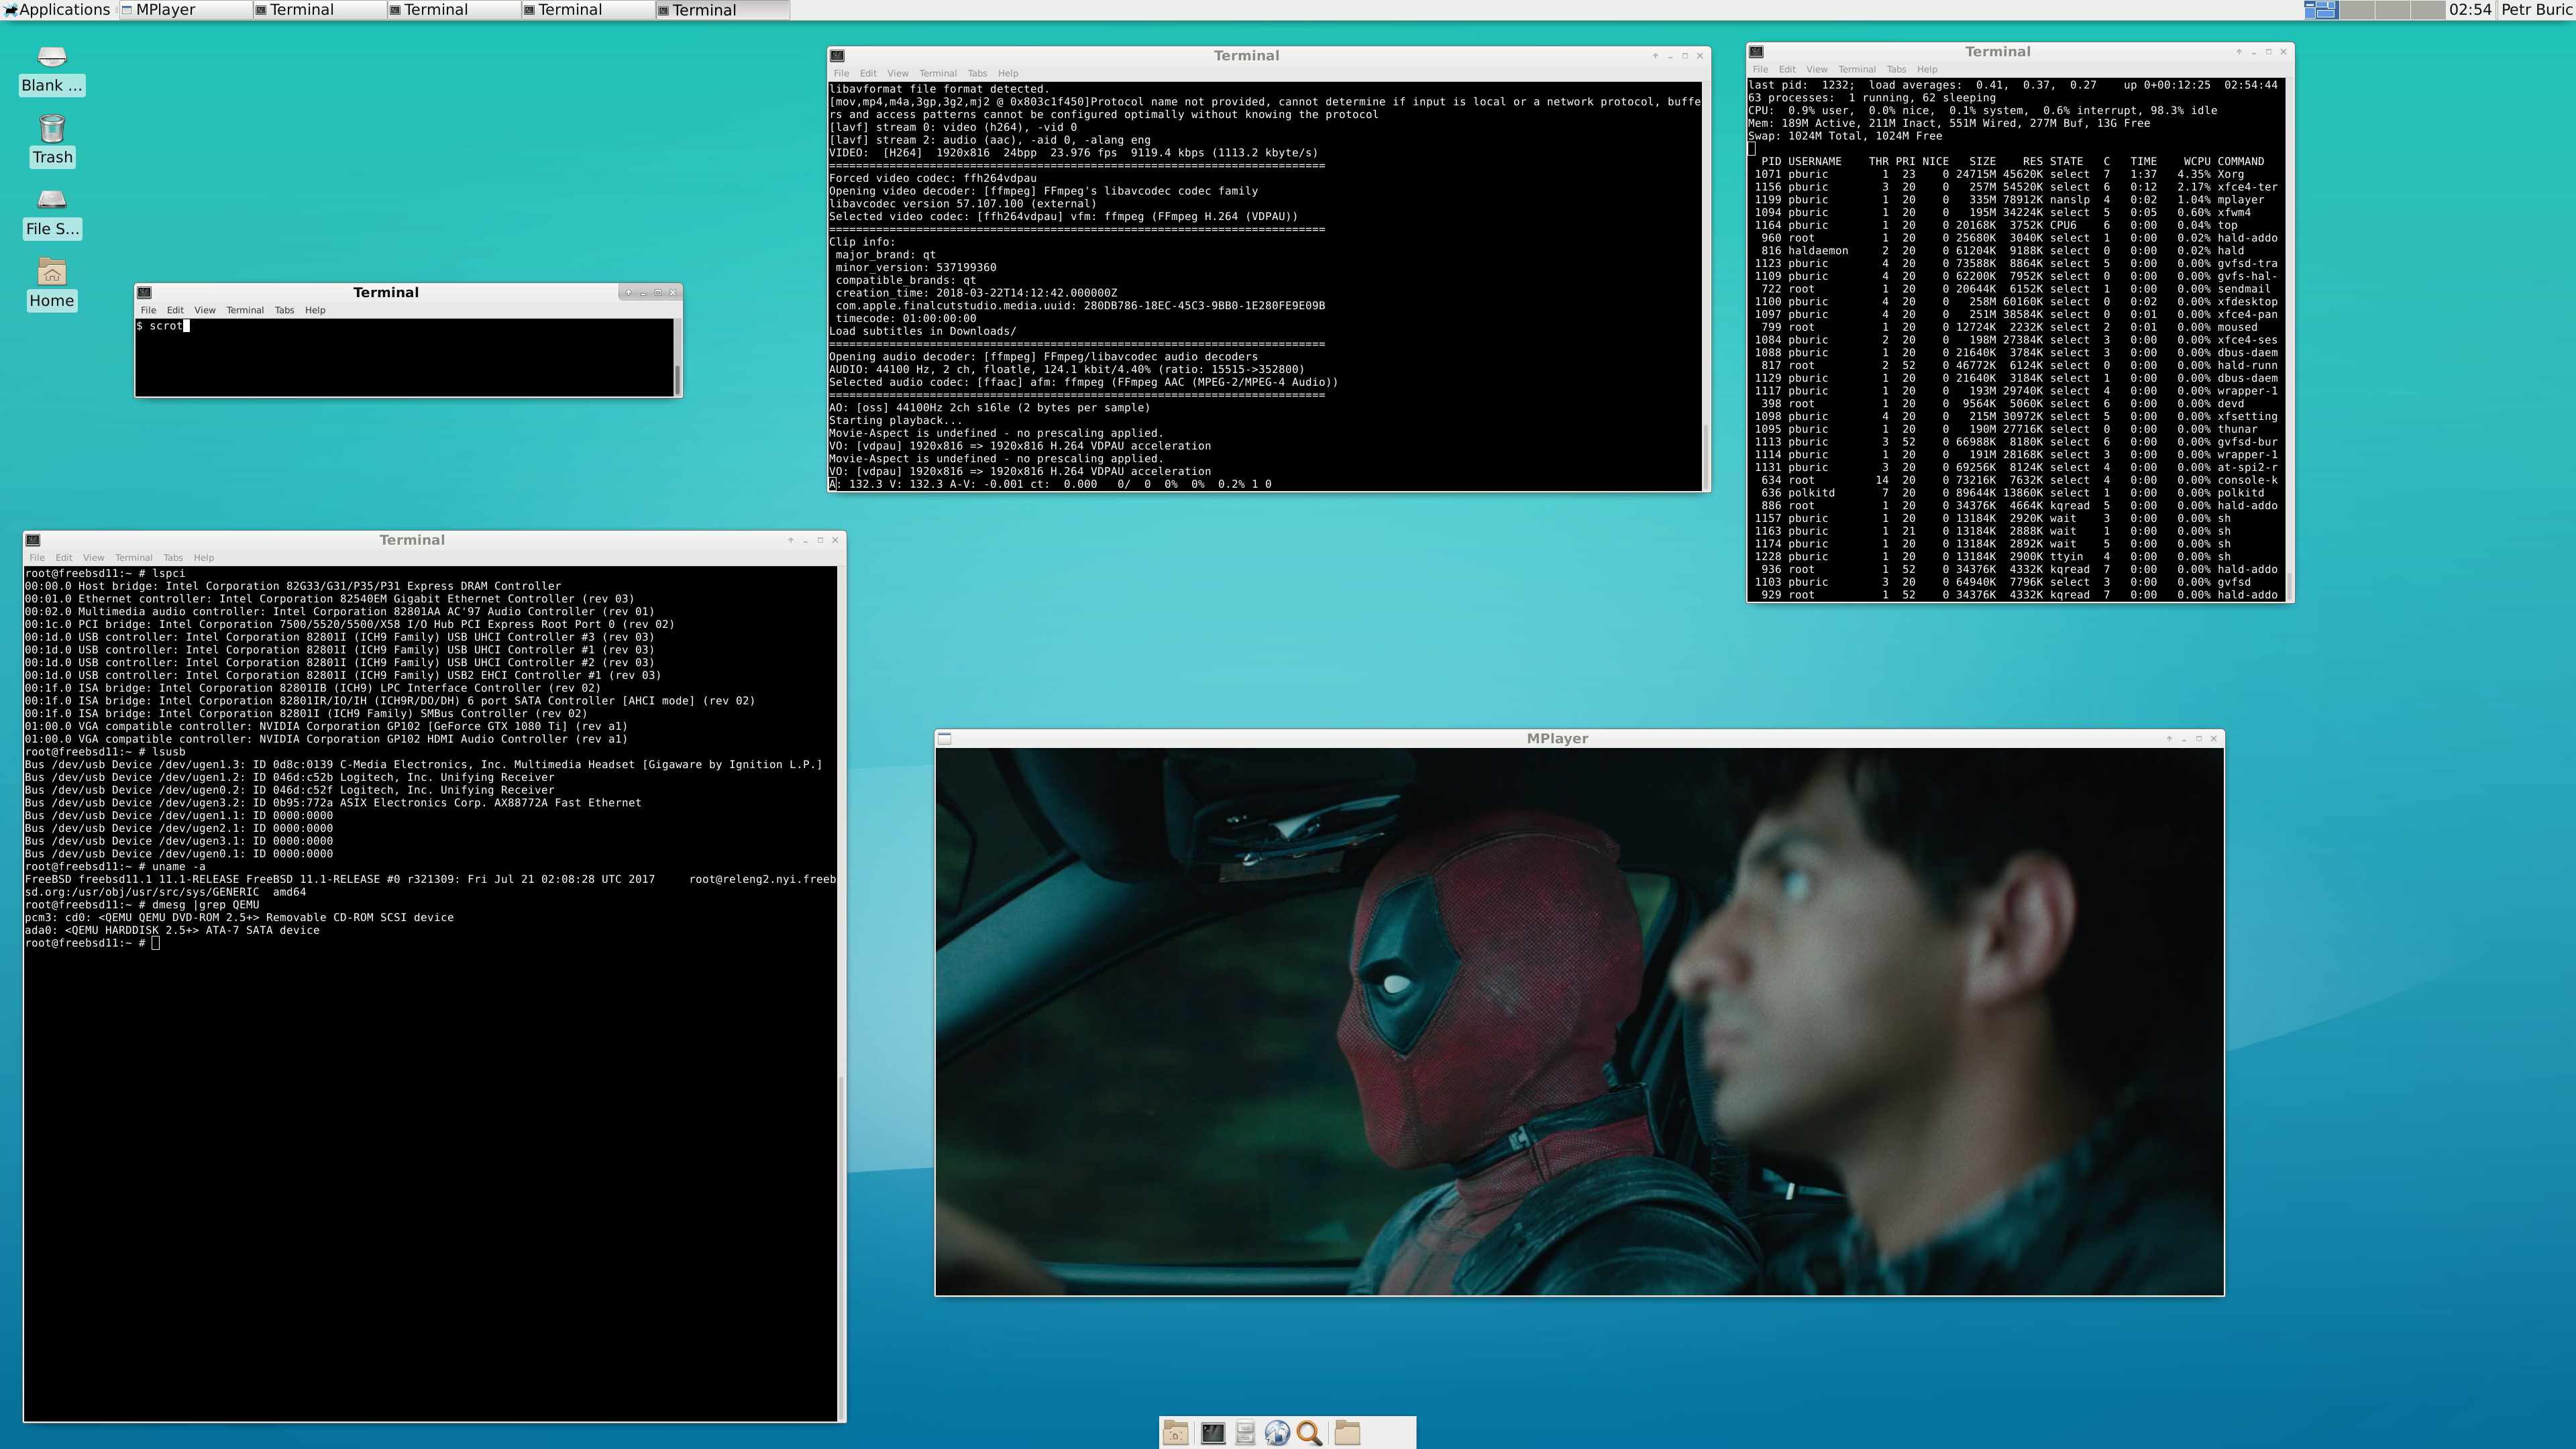The height and width of the screenshot is (1449, 2576).
Task: Open Tabs menu in the scrot terminal
Action: pyautogui.click(x=284, y=310)
